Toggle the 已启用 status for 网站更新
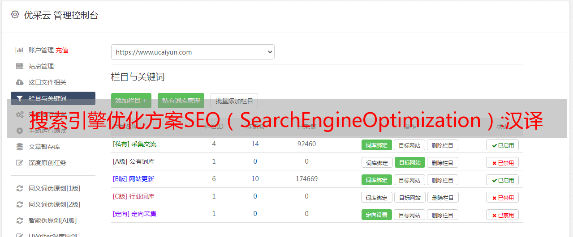573x237 pixels. [x=502, y=180]
